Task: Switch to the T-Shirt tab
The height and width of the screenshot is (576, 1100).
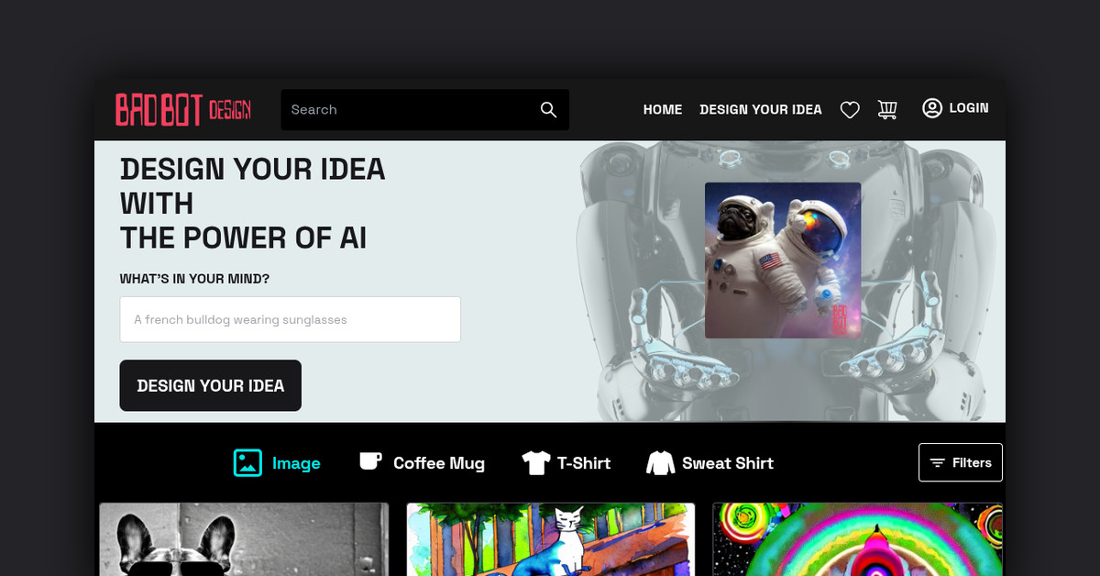Action: point(566,462)
